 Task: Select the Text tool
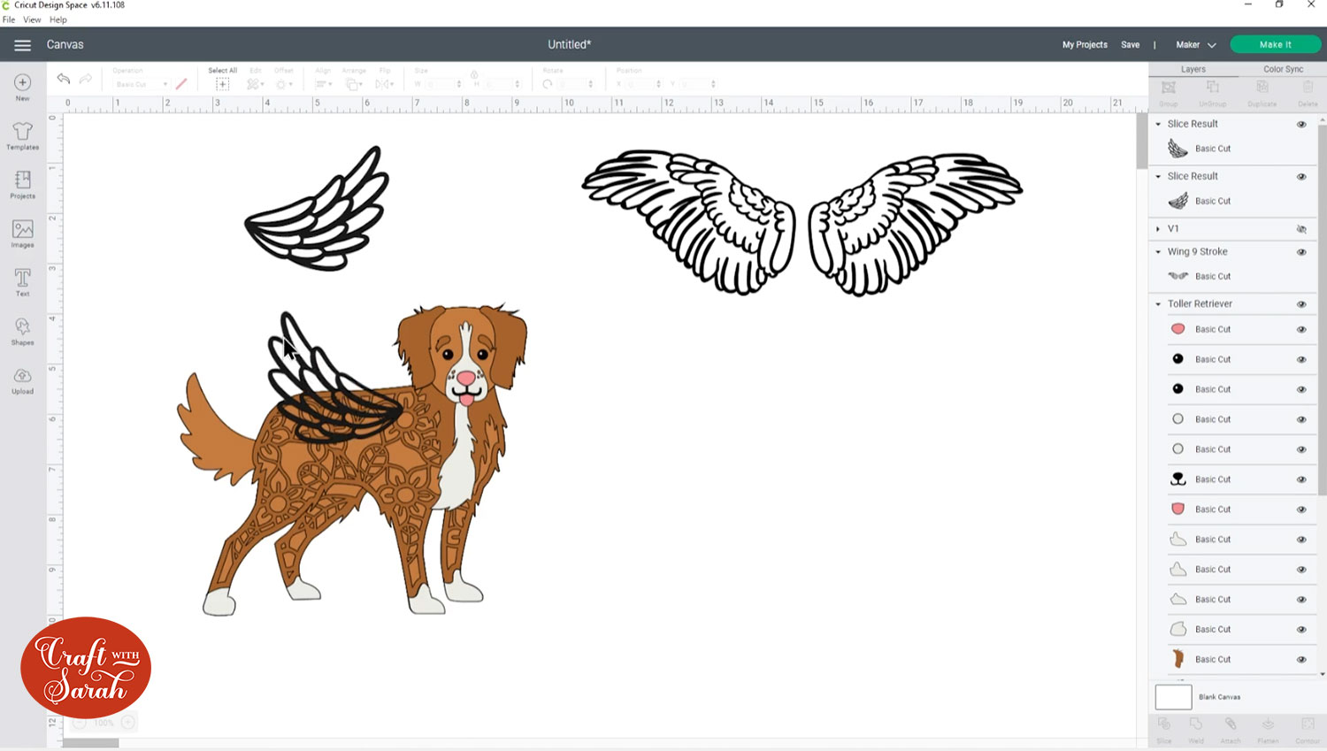pos(23,282)
